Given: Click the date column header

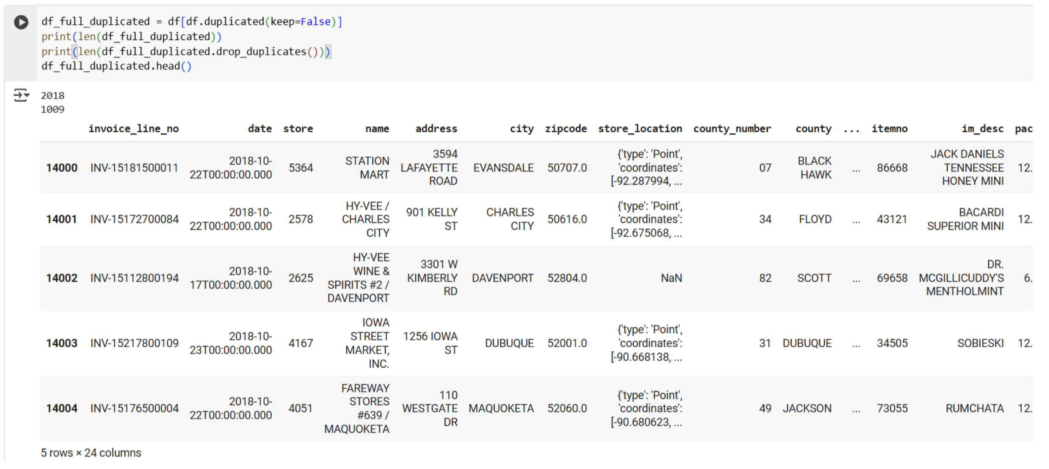Looking at the screenshot, I should [x=259, y=129].
